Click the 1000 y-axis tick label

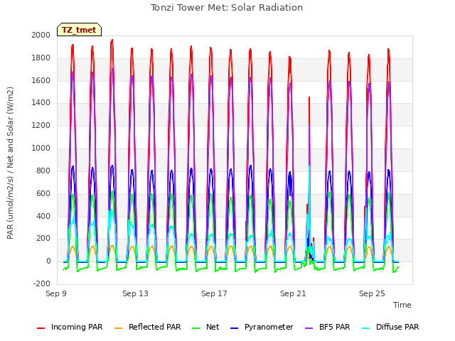41,148
